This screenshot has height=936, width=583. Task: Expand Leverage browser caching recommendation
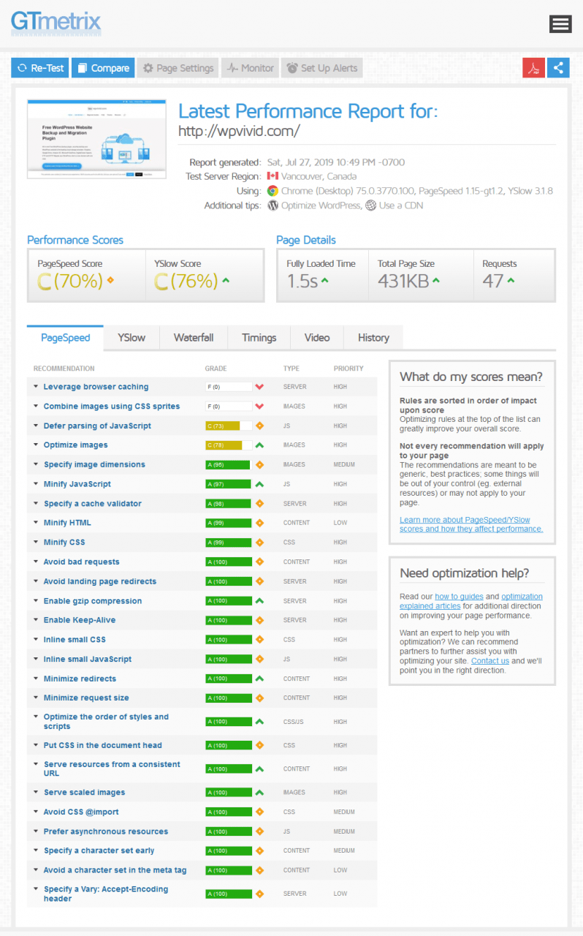tap(96, 387)
